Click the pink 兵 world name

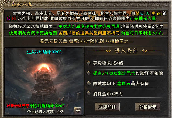tap(8, 18)
